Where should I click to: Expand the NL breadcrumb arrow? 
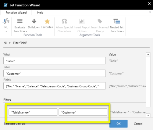click(10, 43)
